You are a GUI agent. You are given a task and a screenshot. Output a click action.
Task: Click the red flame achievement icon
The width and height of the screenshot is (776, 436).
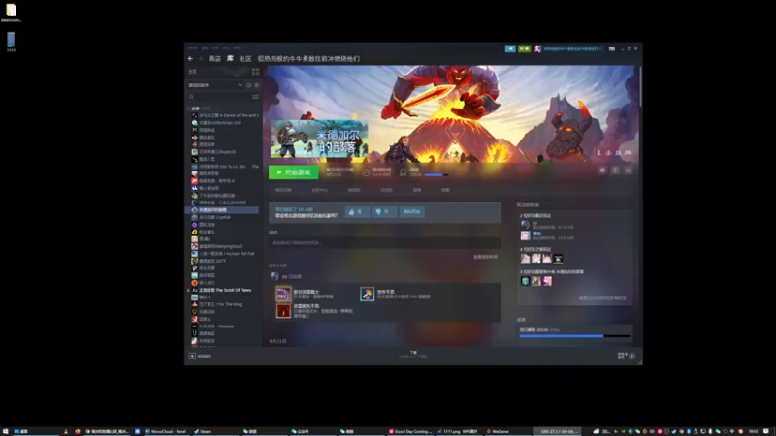[283, 310]
